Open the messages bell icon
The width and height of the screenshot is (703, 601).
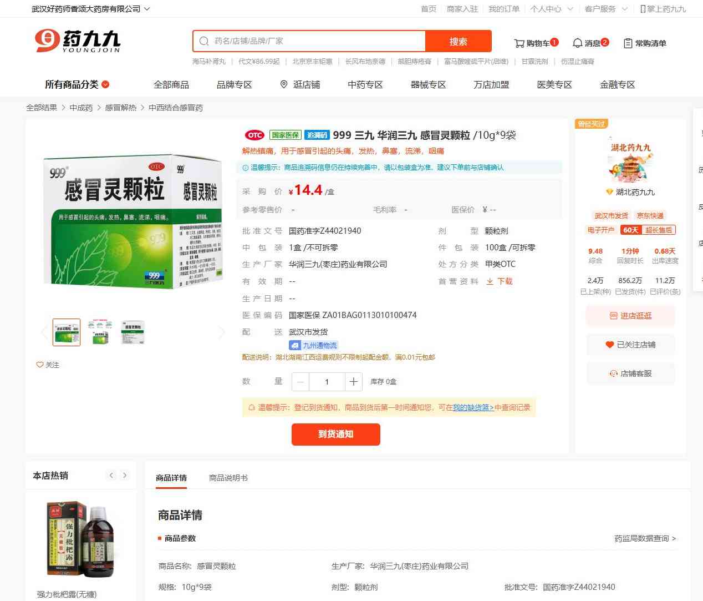point(577,43)
